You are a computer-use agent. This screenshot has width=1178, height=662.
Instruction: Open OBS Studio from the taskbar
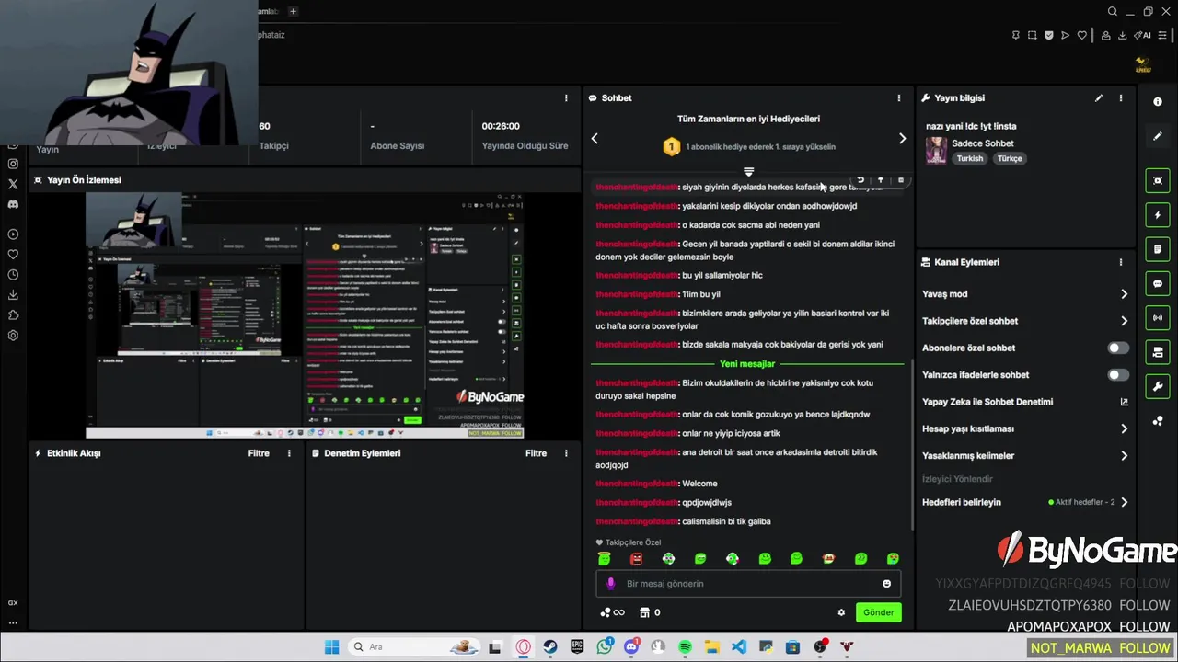820,647
